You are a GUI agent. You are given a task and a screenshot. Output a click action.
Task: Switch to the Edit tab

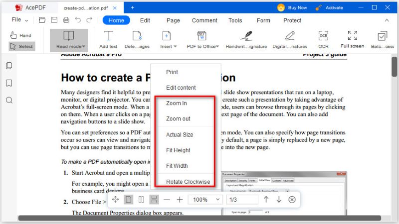click(145, 20)
